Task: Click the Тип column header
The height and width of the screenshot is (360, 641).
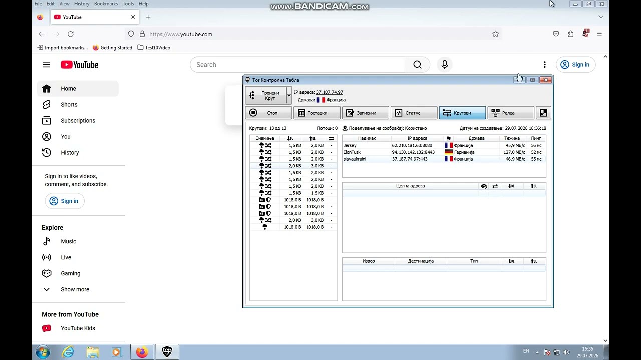Action: click(474, 261)
